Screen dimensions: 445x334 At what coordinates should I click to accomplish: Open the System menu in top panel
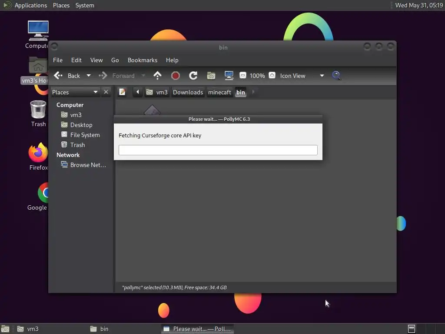tap(85, 5)
